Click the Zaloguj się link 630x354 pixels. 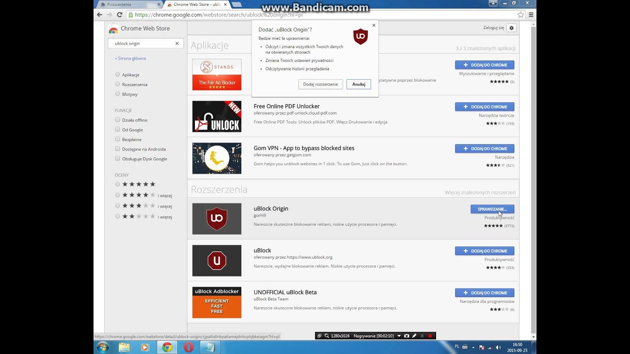(494, 28)
